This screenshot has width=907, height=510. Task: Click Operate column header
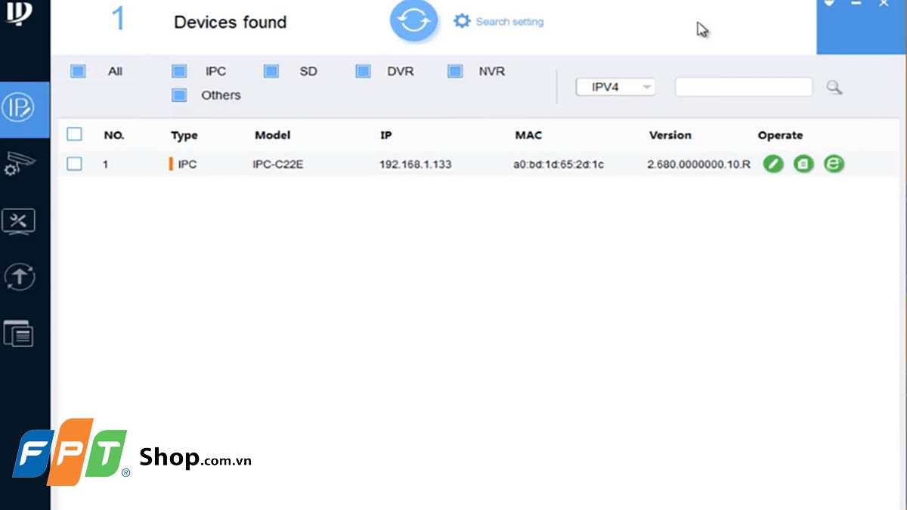(780, 136)
